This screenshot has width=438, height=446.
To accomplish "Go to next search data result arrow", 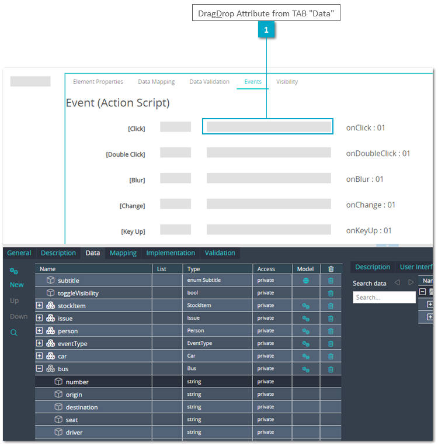I will click(411, 282).
